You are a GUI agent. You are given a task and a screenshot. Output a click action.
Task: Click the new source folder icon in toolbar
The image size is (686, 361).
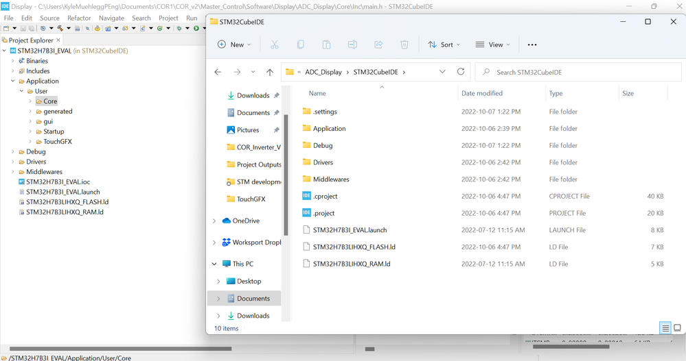click(x=125, y=28)
